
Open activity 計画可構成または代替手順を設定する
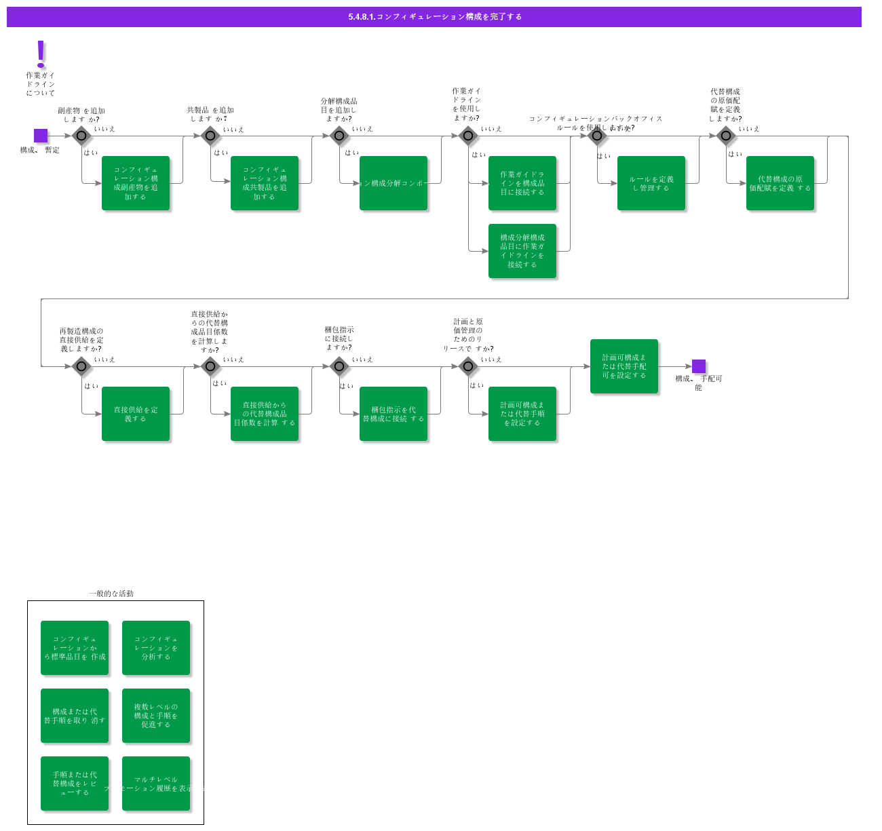(x=522, y=414)
